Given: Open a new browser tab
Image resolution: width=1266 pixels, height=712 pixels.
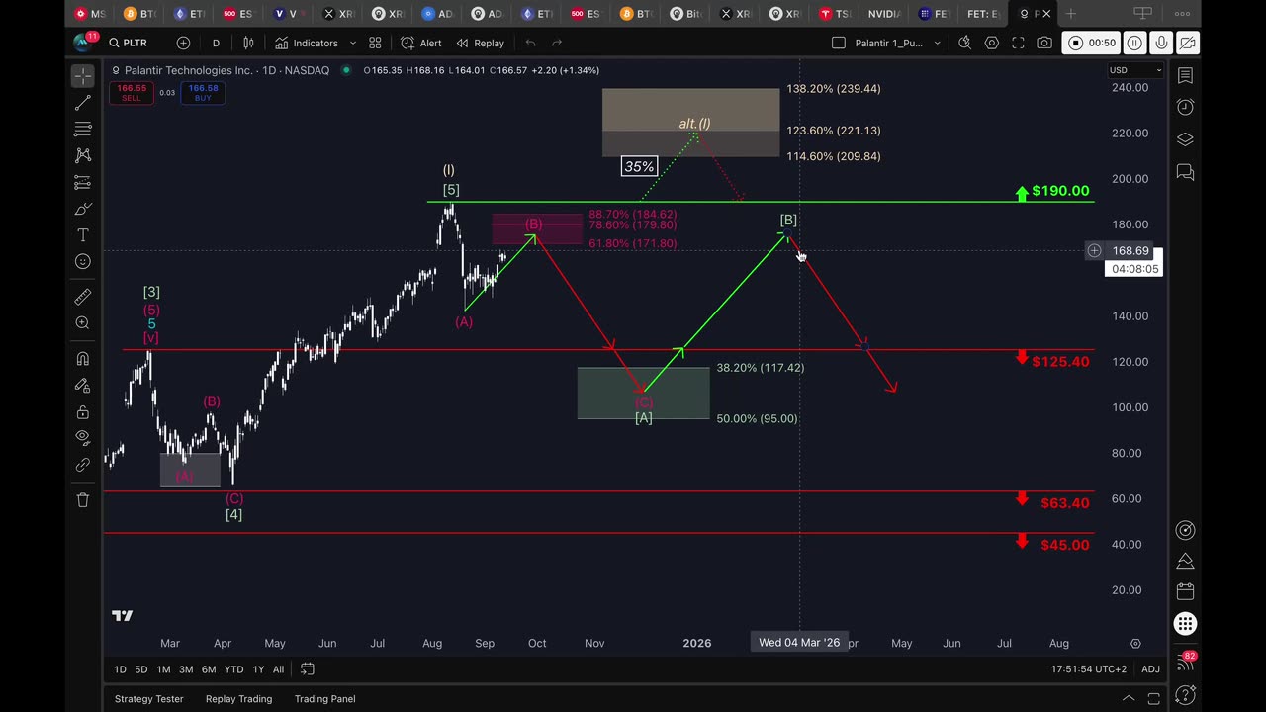Looking at the screenshot, I should pyautogui.click(x=1071, y=14).
